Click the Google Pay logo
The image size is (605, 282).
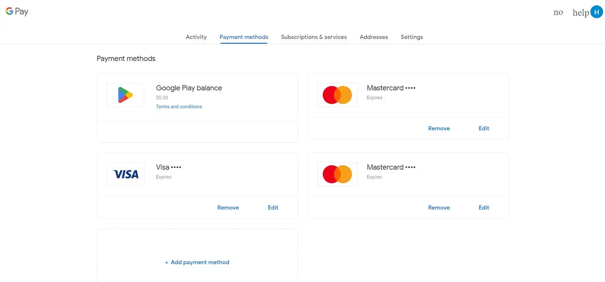point(17,11)
